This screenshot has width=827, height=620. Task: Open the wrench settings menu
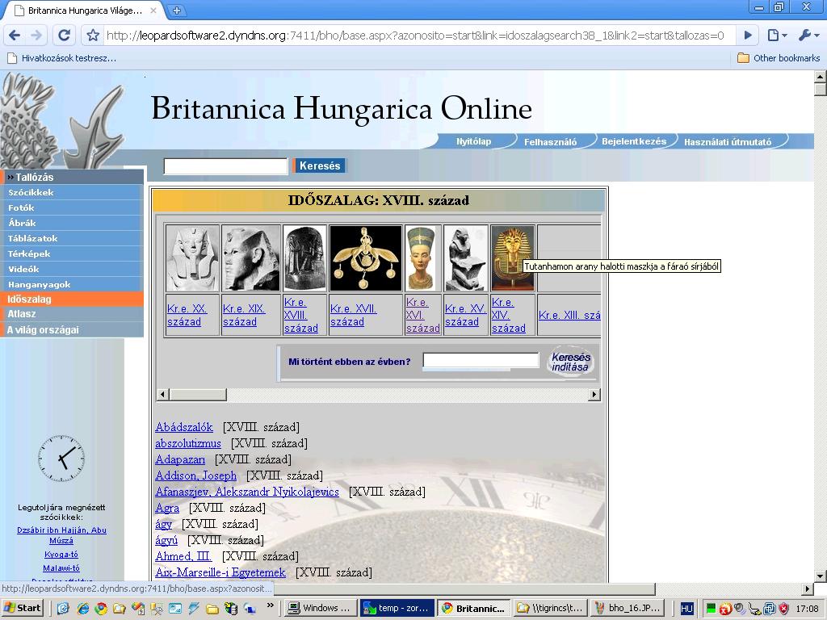click(x=808, y=36)
